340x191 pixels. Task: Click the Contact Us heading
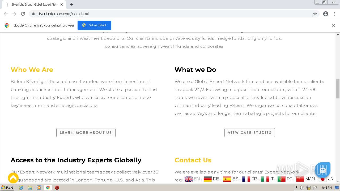tap(193, 160)
